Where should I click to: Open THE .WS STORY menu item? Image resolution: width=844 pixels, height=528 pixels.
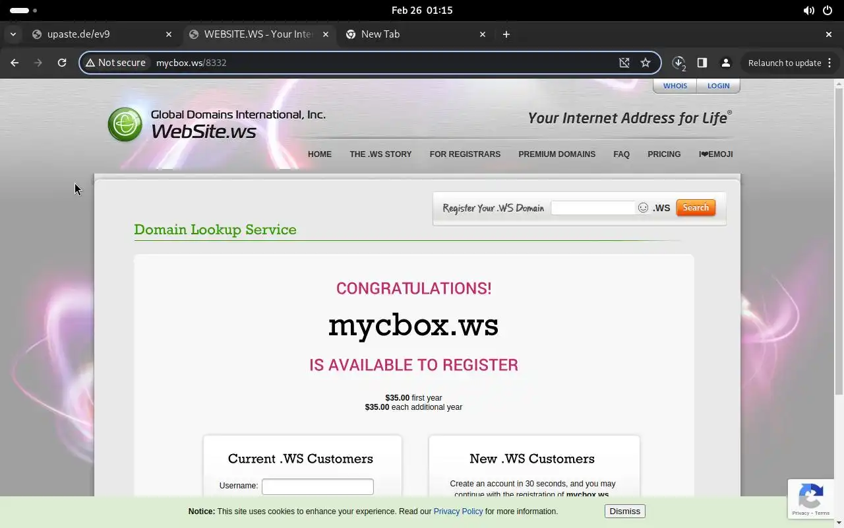tap(380, 154)
